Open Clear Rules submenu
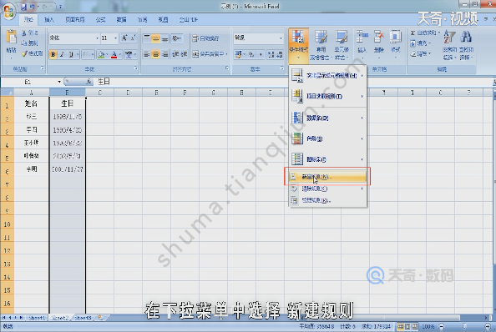The height and width of the screenshot is (332, 496). (327, 189)
